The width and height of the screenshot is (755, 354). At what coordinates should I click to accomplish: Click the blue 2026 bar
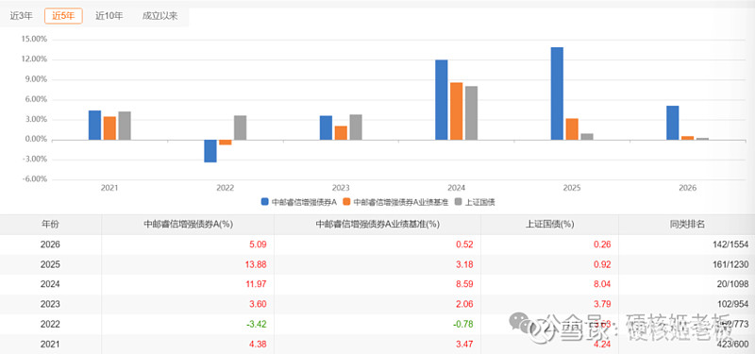pyautogui.click(x=673, y=123)
